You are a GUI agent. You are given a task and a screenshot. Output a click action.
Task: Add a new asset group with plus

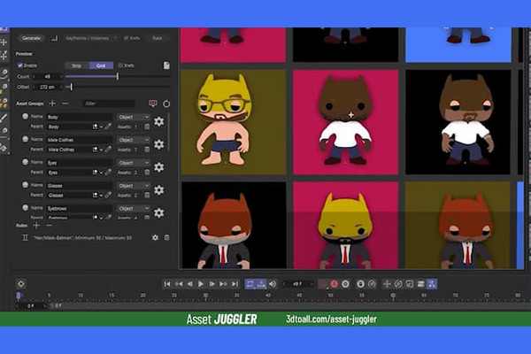point(52,104)
